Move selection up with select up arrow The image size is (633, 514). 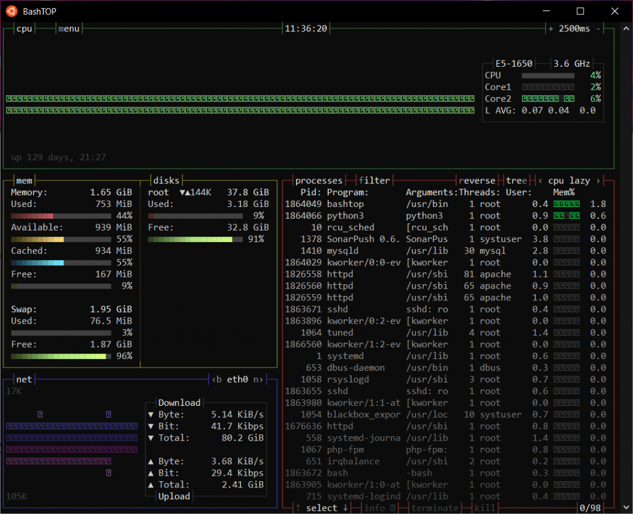[298, 508]
